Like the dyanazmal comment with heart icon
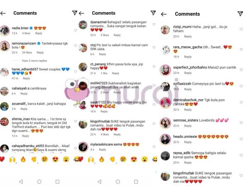Image resolution: width=248 pixels, height=186 pixels. pos(154,24)
